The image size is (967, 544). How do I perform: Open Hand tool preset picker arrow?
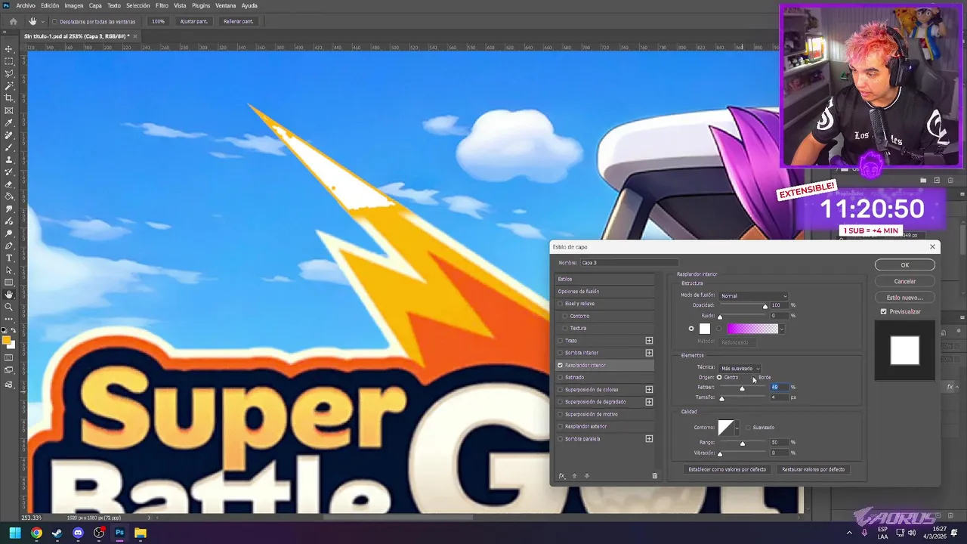click(42, 21)
